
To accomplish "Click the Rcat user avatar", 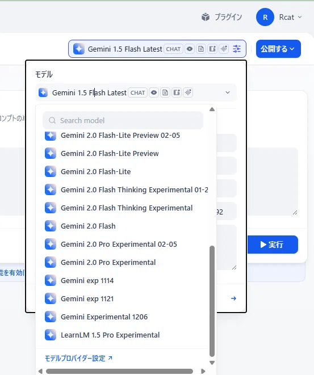I will click(x=265, y=17).
